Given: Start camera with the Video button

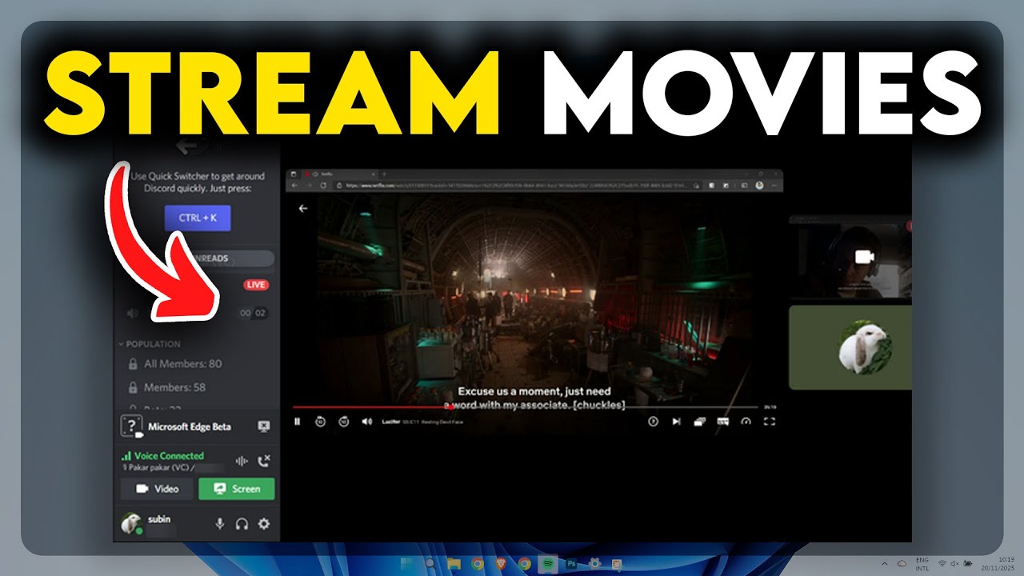Looking at the screenshot, I should 157,489.
